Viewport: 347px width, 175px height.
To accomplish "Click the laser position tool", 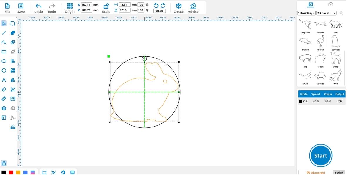I will pyautogui.click(x=13, y=127).
